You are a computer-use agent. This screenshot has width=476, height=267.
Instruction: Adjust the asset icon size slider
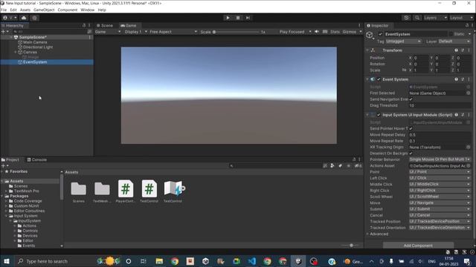[x=351, y=245]
